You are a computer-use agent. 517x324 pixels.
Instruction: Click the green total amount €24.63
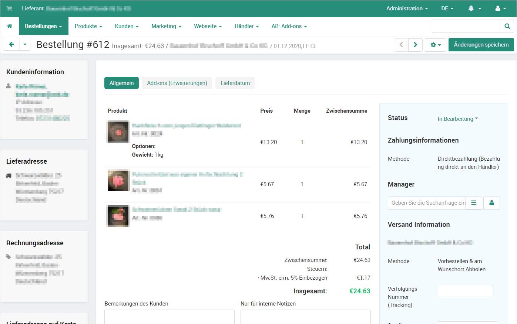point(360,291)
